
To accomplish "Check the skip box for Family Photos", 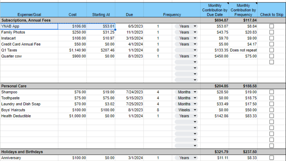I will tap(272, 32).
